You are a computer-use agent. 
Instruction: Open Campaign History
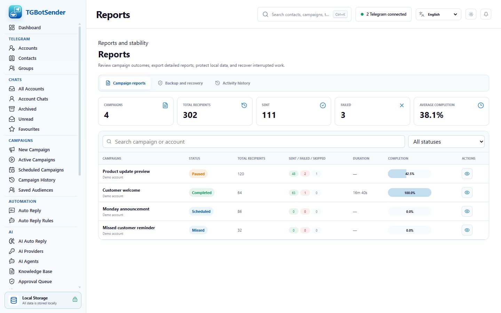point(41,180)
